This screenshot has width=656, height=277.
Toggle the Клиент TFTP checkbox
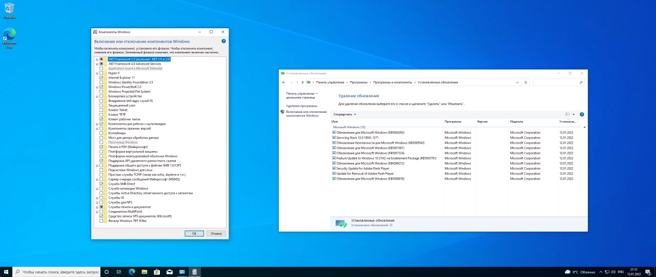101,114
